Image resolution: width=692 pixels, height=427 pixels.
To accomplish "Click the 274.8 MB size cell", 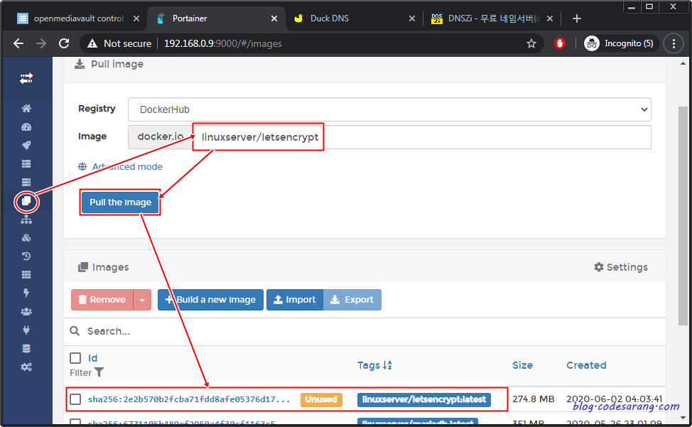I will 533,399.
